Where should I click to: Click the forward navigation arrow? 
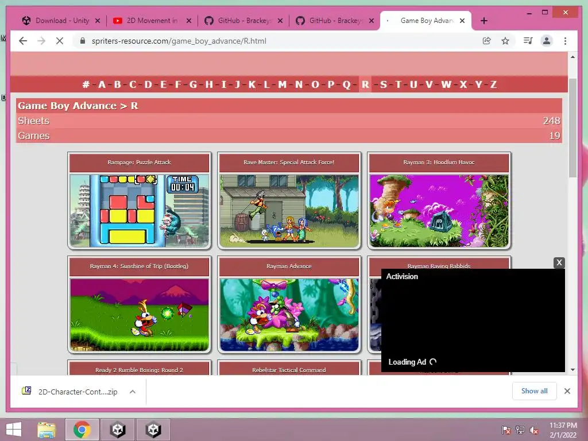click(x=41, y=41)
